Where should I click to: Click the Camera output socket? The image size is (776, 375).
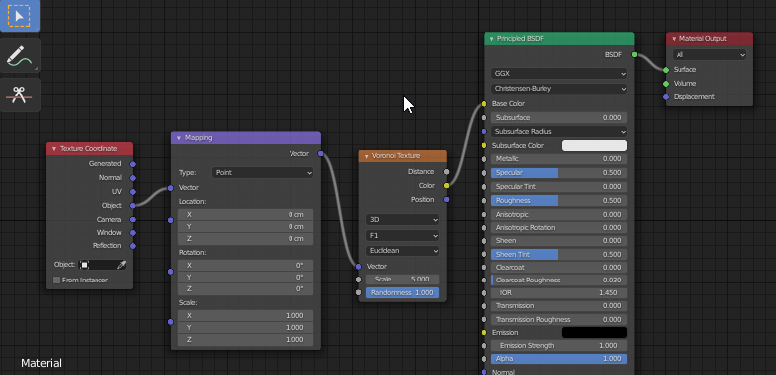point(133,219)
